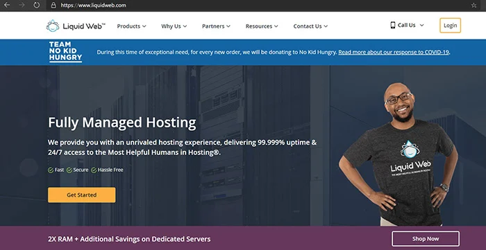
Task: Click the Fast checkmark icon
Action: click(x=51, y=170)
